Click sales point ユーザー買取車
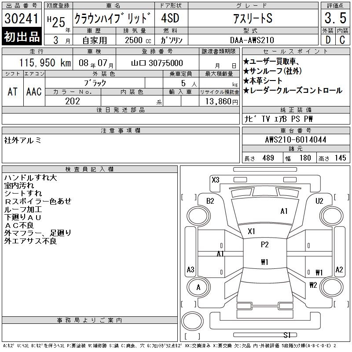 click(x=271, y=61)
